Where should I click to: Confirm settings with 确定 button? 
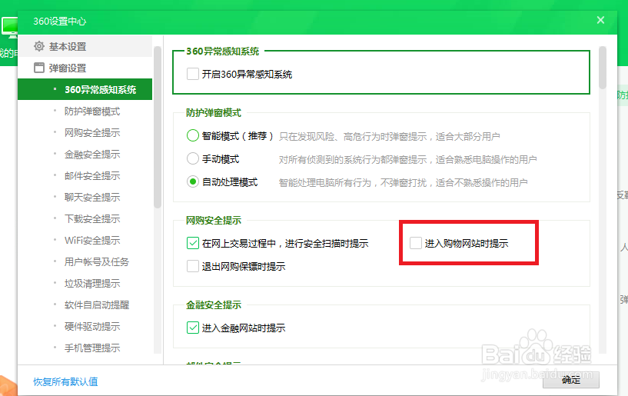(570, 380)
